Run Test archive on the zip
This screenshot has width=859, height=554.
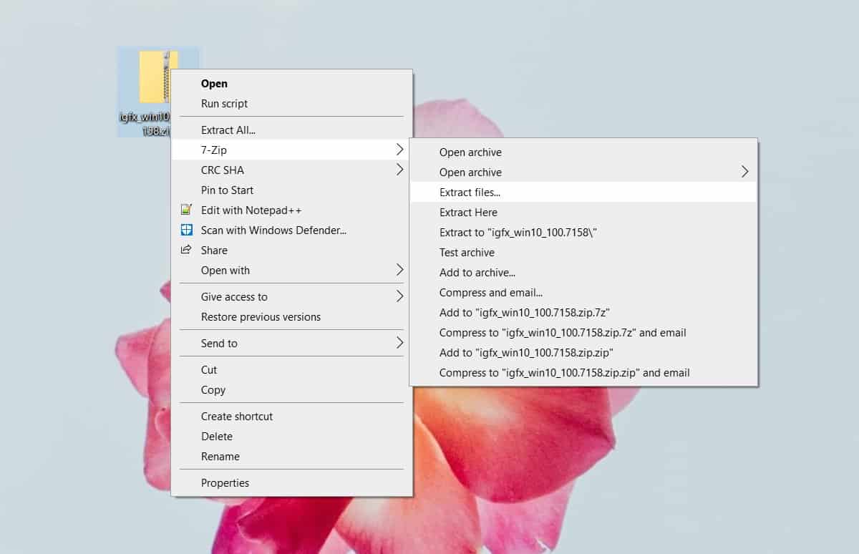point(465,252)
